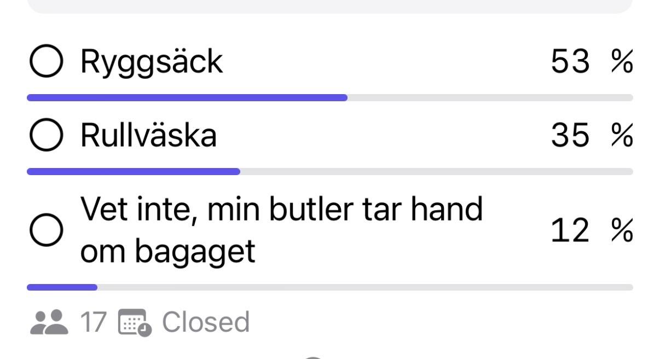Click the butler option progress bar fill
The image size is (660, 359).
(x=62, y=287)
